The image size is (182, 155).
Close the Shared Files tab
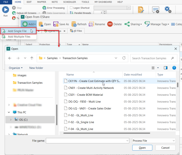tap(65, 31)
